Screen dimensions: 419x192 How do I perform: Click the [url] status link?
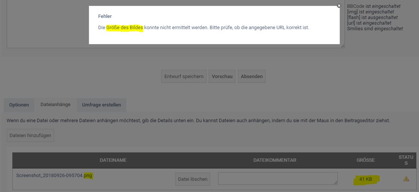pos(352,23)
